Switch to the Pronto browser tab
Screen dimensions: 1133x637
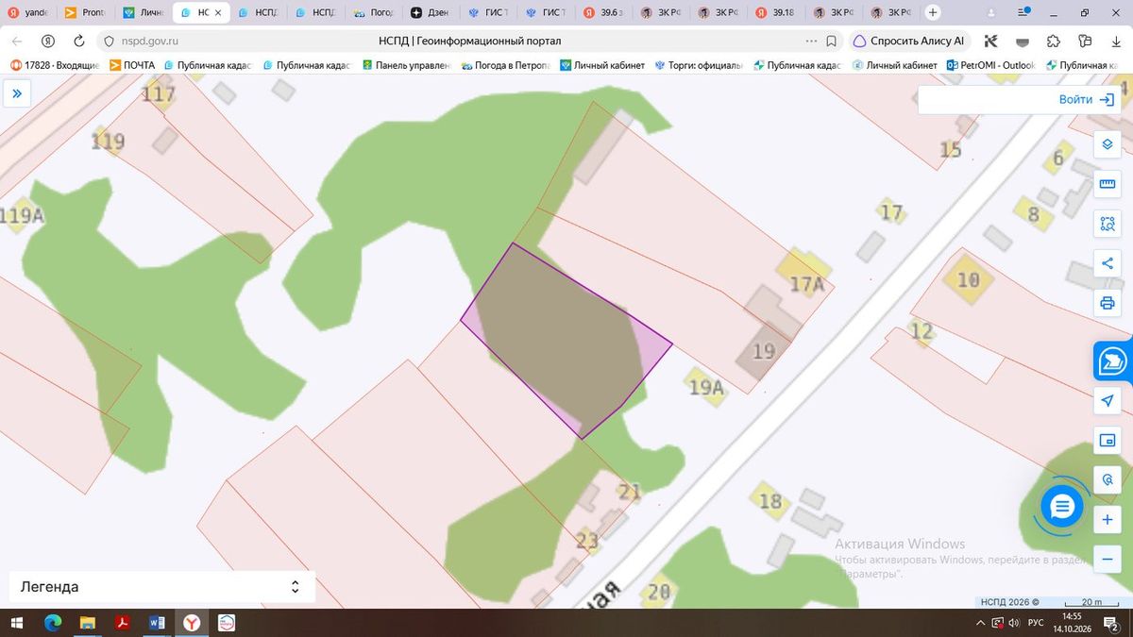click(86, 13)
